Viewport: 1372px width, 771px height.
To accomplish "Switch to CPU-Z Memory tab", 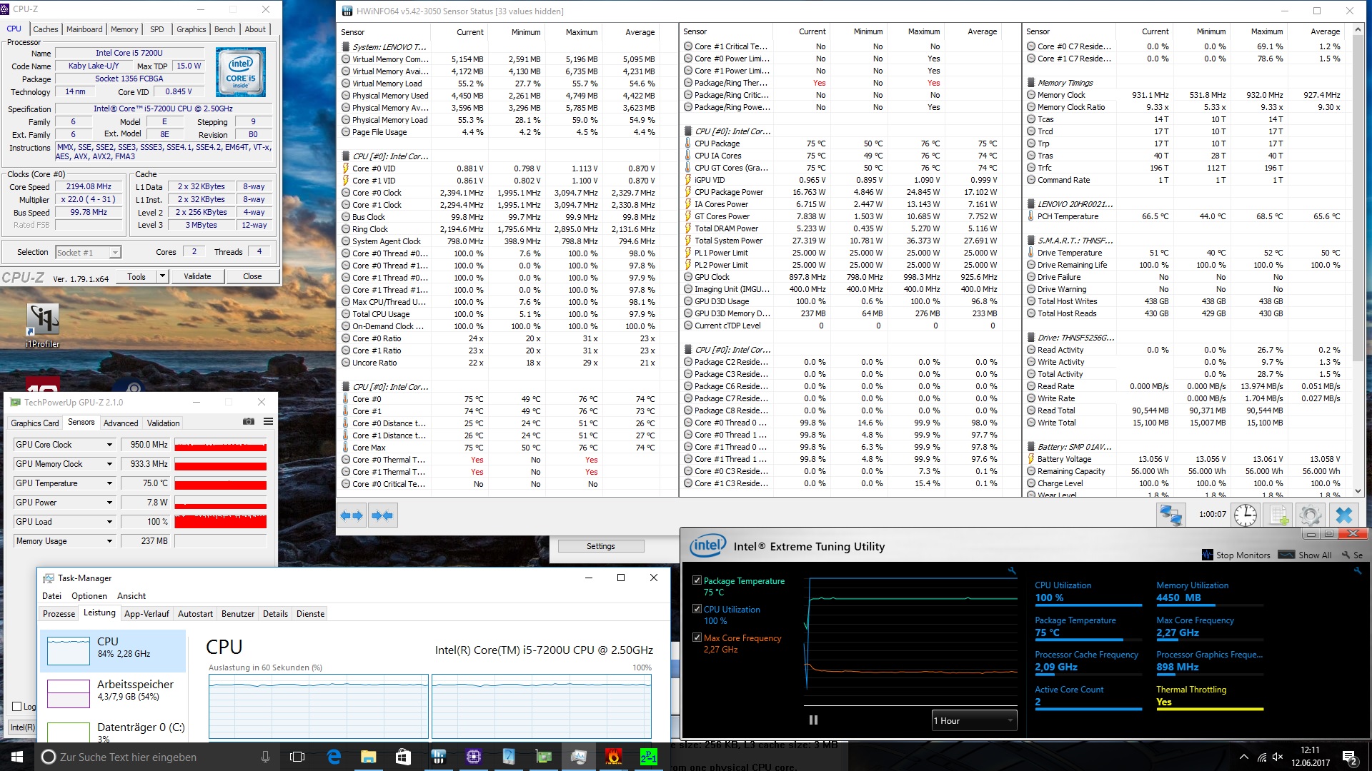I will click(x=124, y=29).
